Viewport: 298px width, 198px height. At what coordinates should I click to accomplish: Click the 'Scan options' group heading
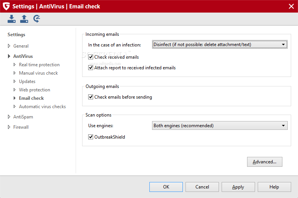click(98, 115)
